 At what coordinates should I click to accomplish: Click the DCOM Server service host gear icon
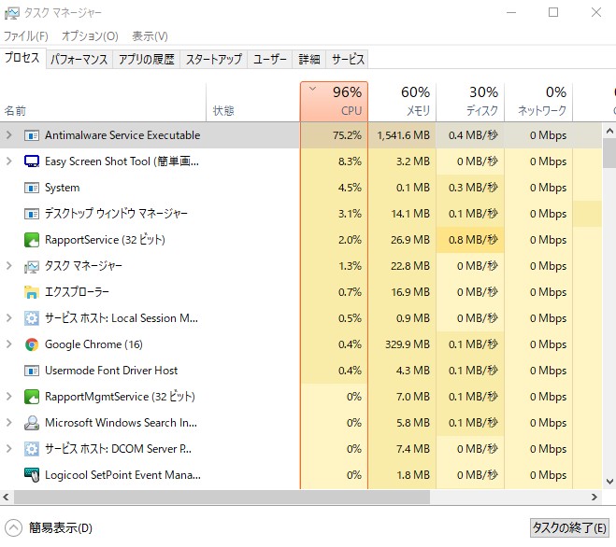coord(32,449)
